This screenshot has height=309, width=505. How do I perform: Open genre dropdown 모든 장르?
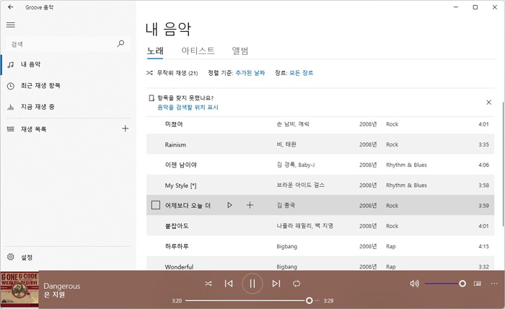coord(301,73)
